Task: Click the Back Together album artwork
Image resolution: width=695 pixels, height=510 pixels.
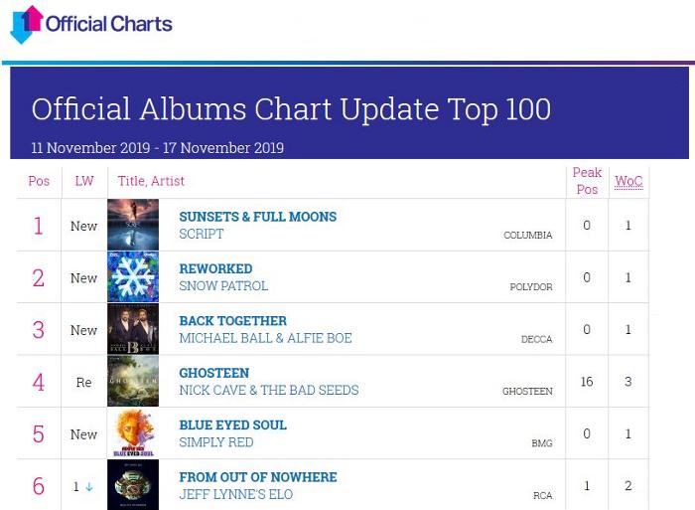Action: point(133,329)
